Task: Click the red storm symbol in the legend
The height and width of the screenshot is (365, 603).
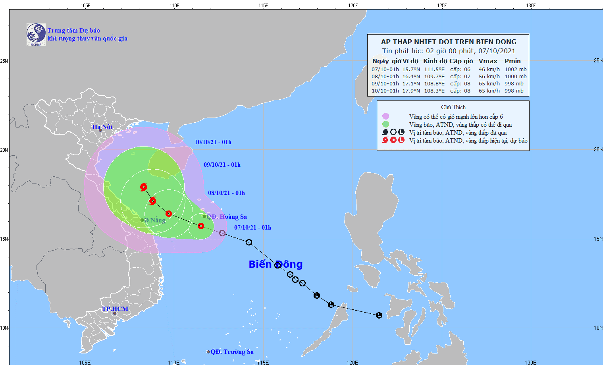Action: [385, 140]
